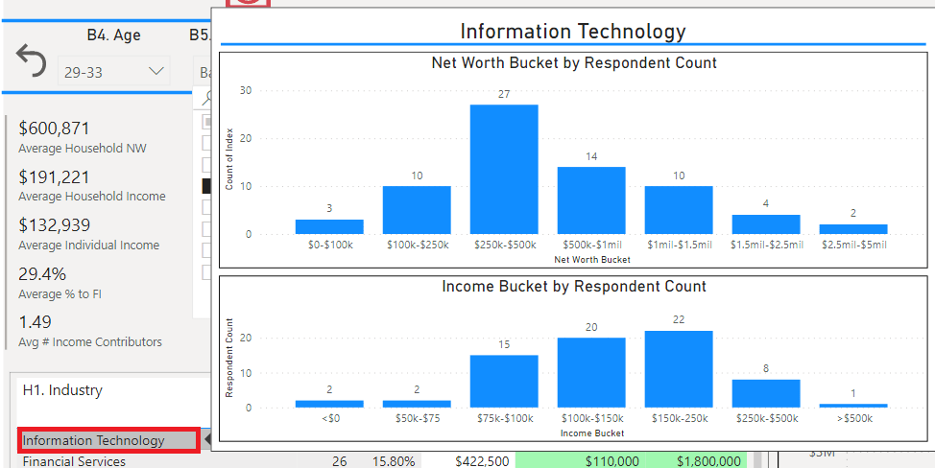Click the red circular icon above the tooltip
Image resolution: width=935 pixels, height=468 pixels.
pyautogui.click(x=250, y=4)
